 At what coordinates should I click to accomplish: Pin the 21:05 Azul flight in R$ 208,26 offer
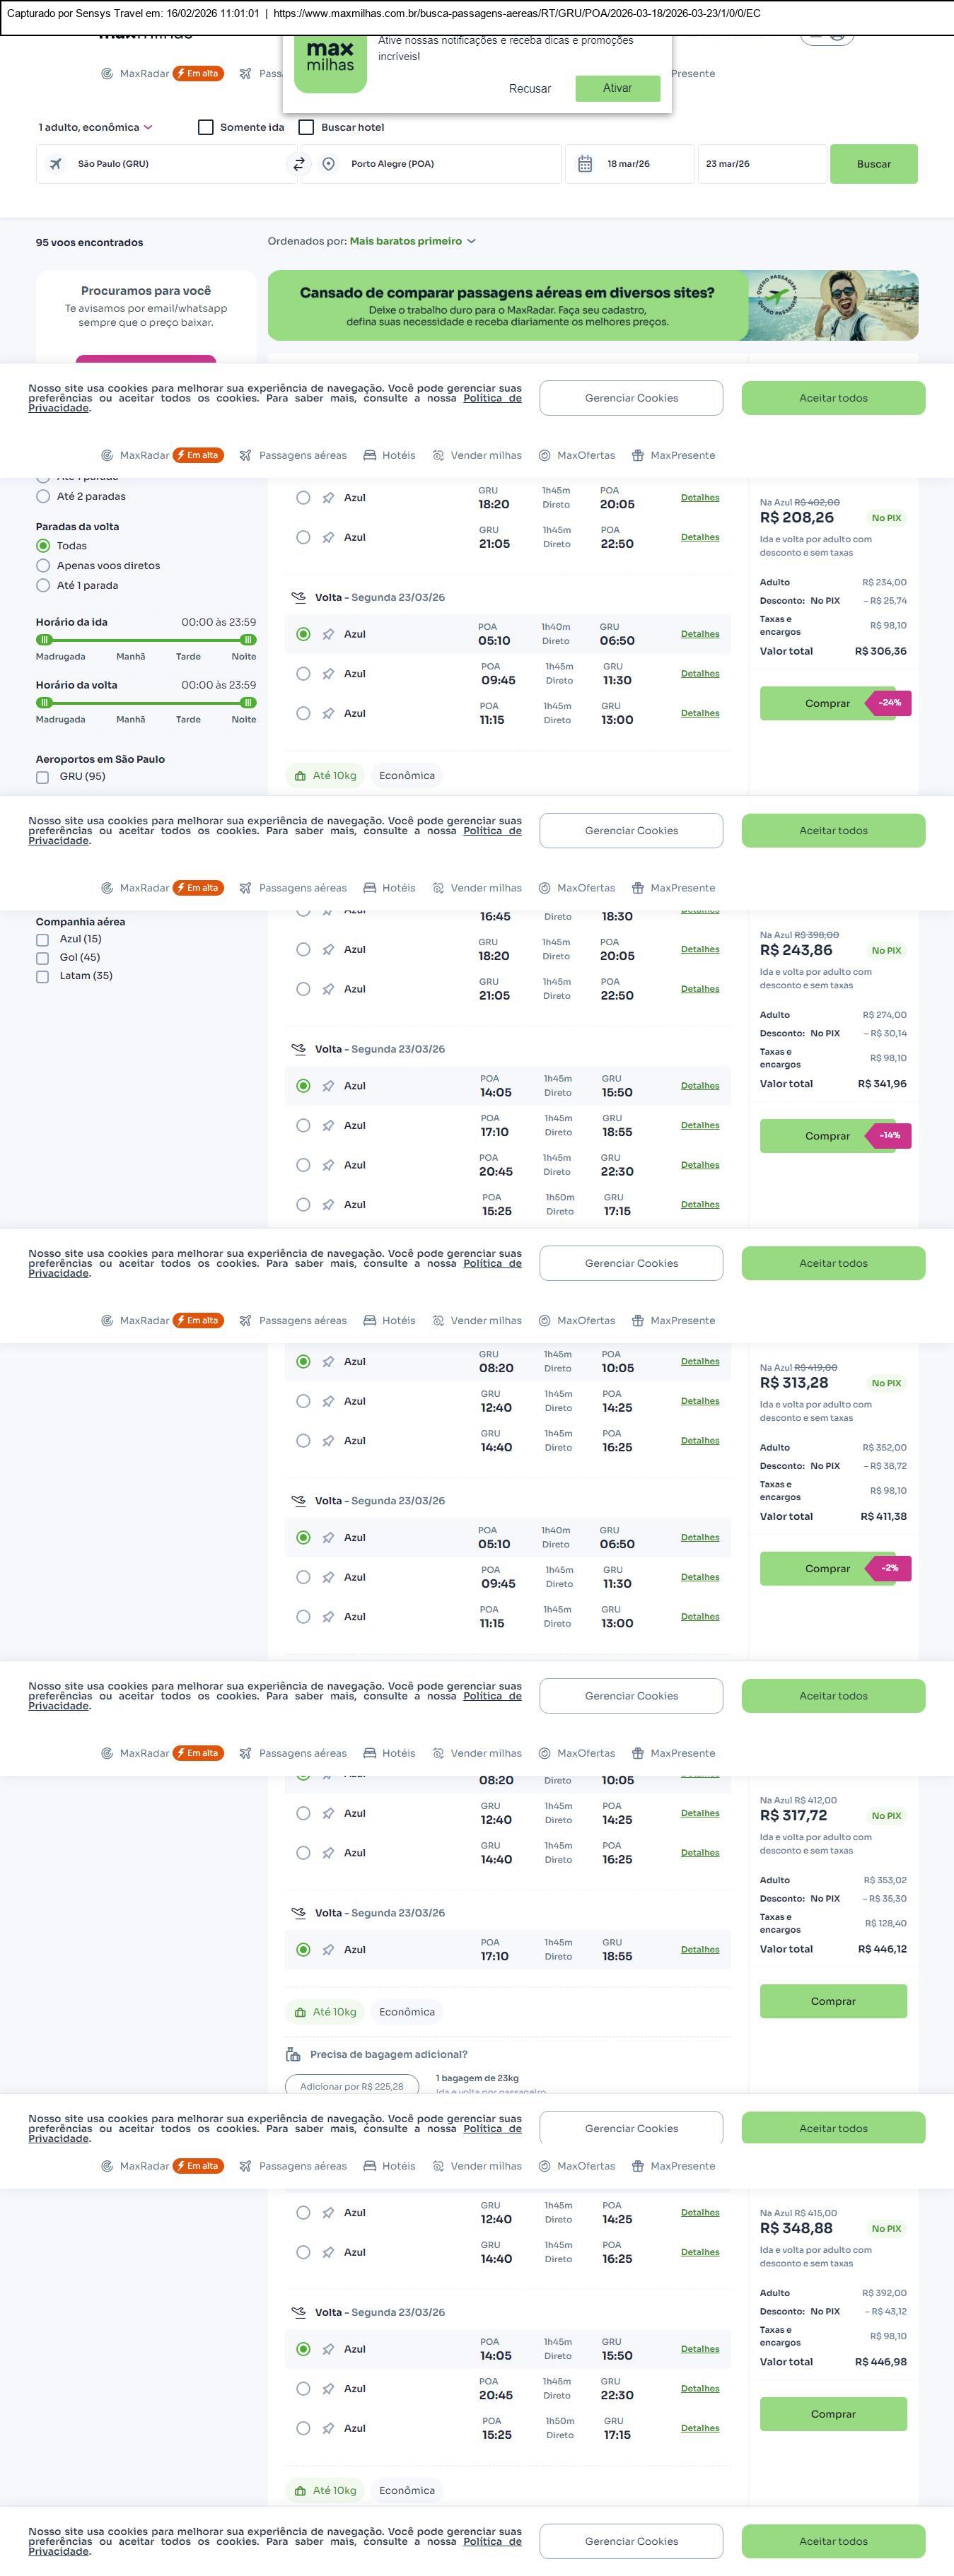tap(328, 538)
